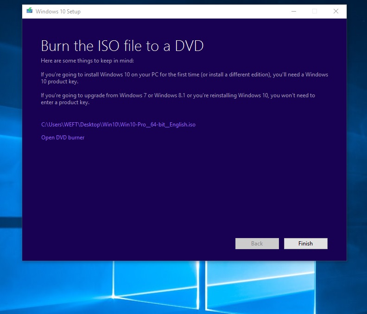This screenshot has width=367, height=314.
Task: Click 'Here are some things to keep in mind:' text
Action: point(87,61)
